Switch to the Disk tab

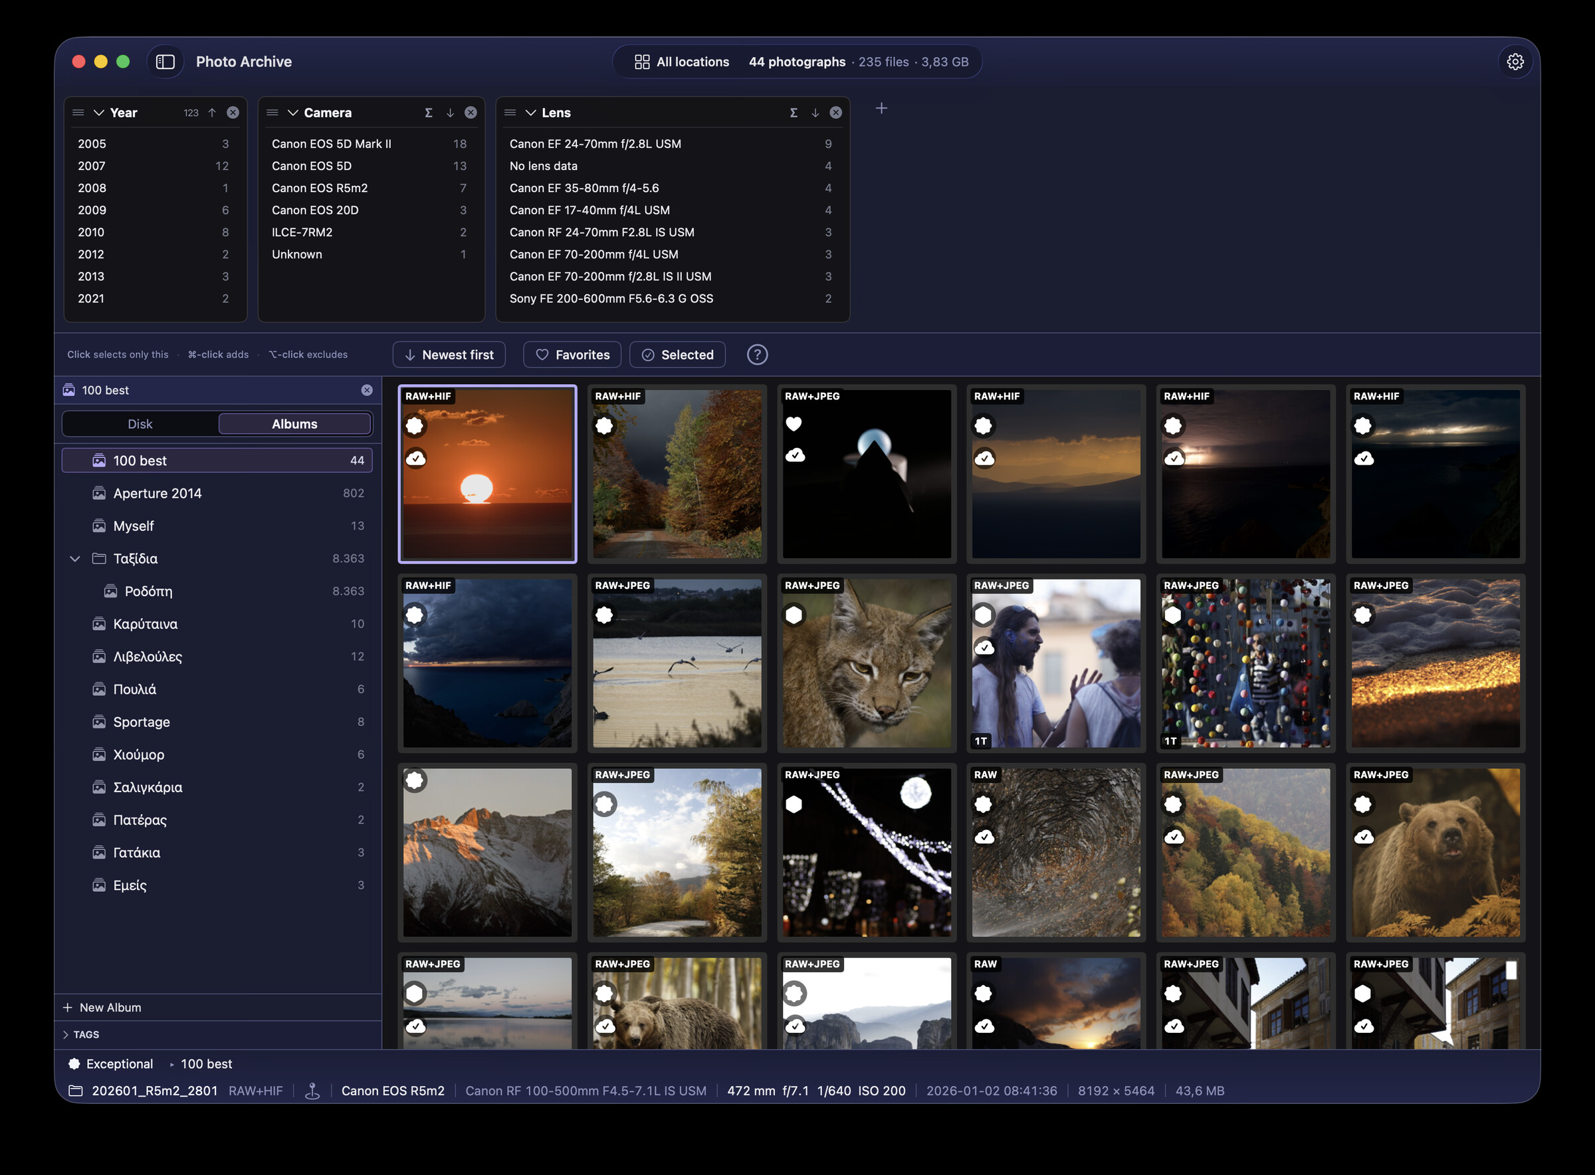(140, 424)
